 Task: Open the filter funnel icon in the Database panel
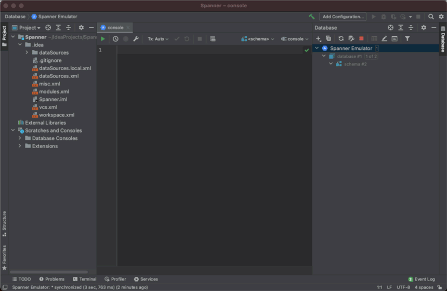[x=407, y=38]
